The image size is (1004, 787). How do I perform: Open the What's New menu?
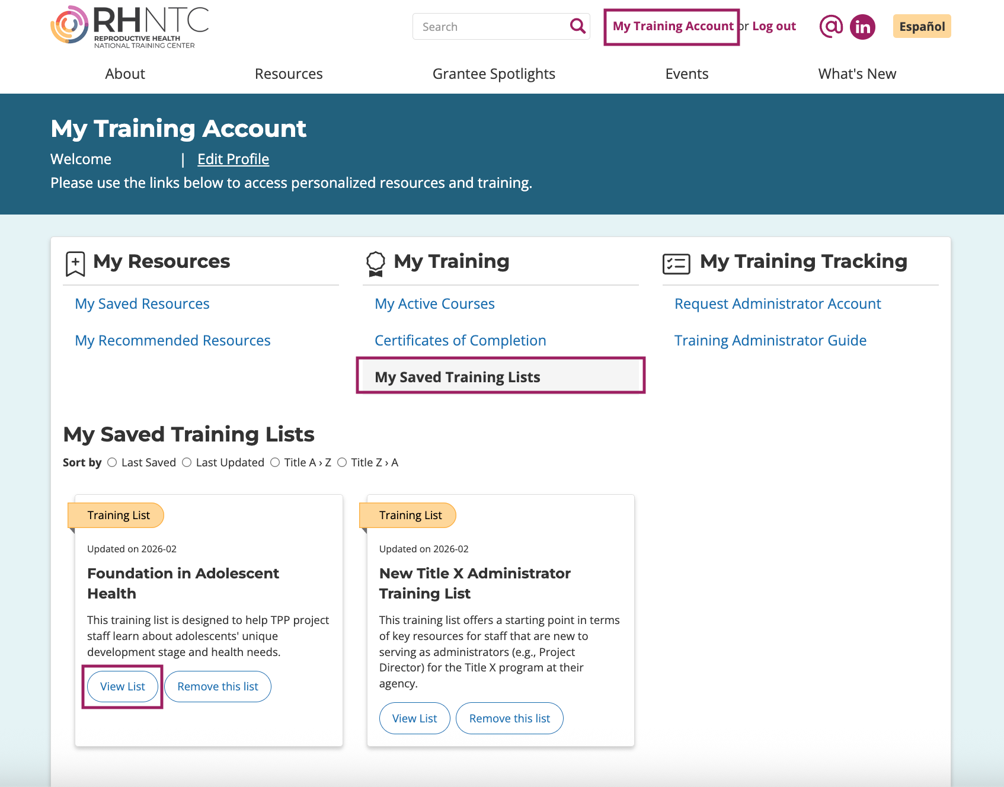point(857,73)
